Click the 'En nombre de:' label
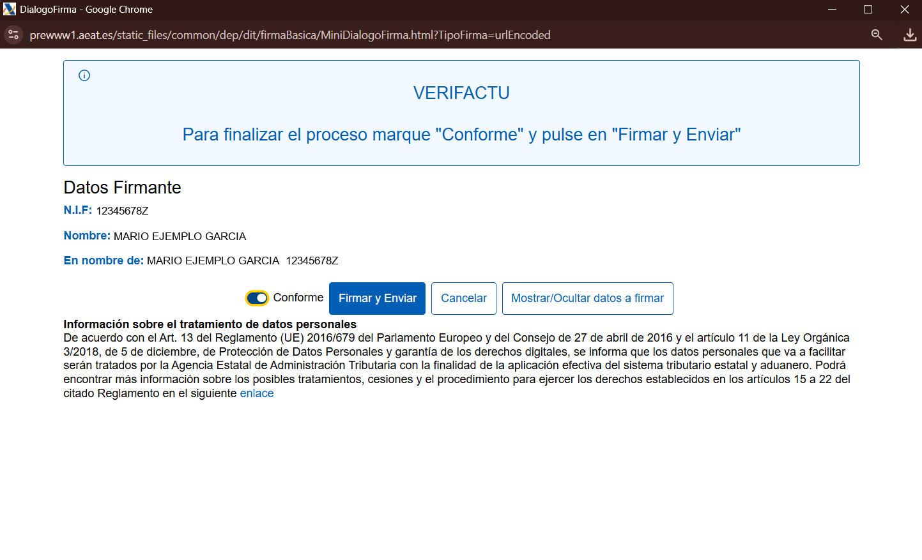 [104, 261]
